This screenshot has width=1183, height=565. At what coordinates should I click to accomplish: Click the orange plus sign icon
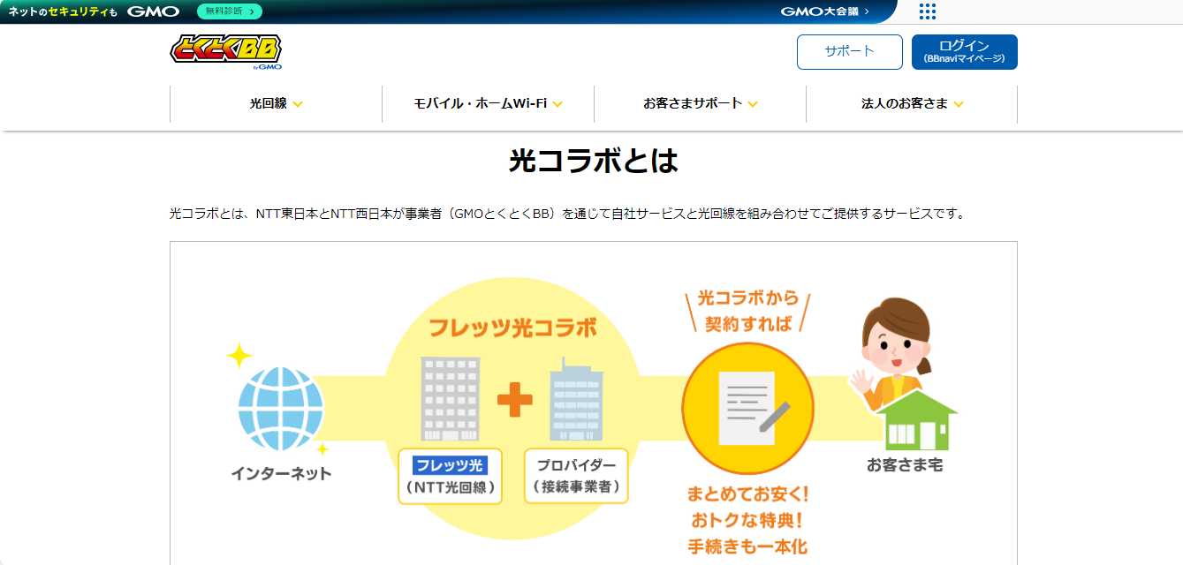(514, 400)
